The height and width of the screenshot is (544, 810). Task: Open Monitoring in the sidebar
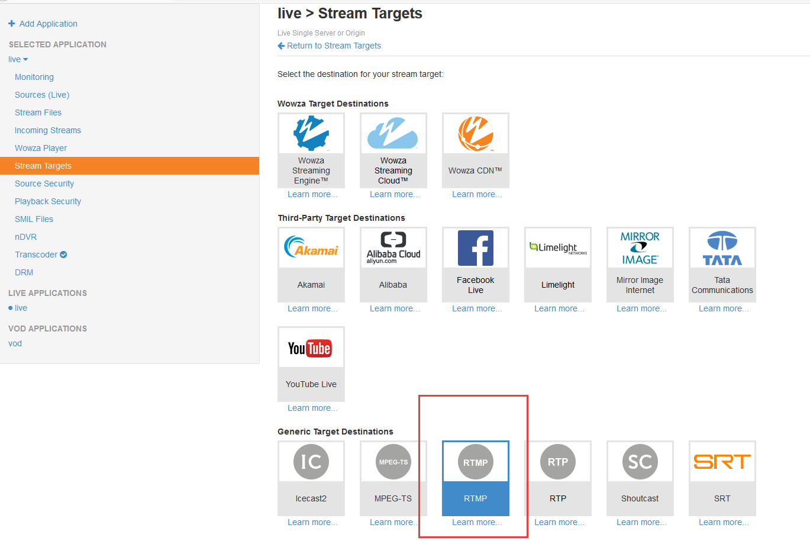[34, 77]
